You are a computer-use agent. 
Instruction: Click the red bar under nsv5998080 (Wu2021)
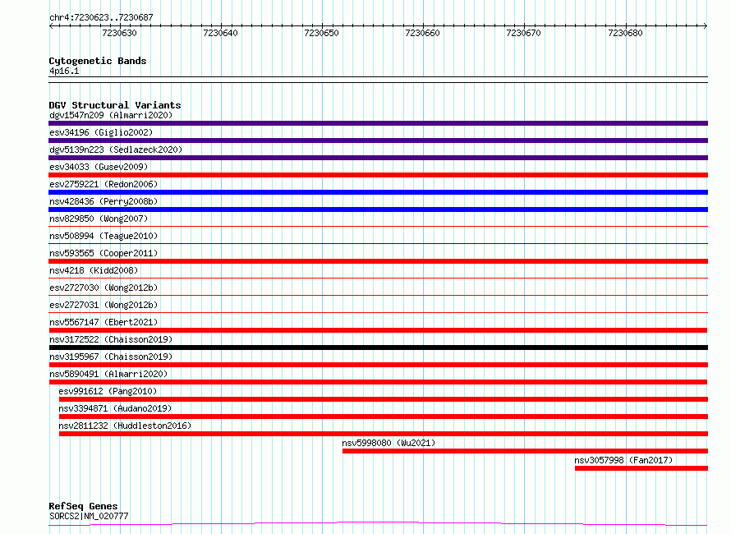(525, 451)
